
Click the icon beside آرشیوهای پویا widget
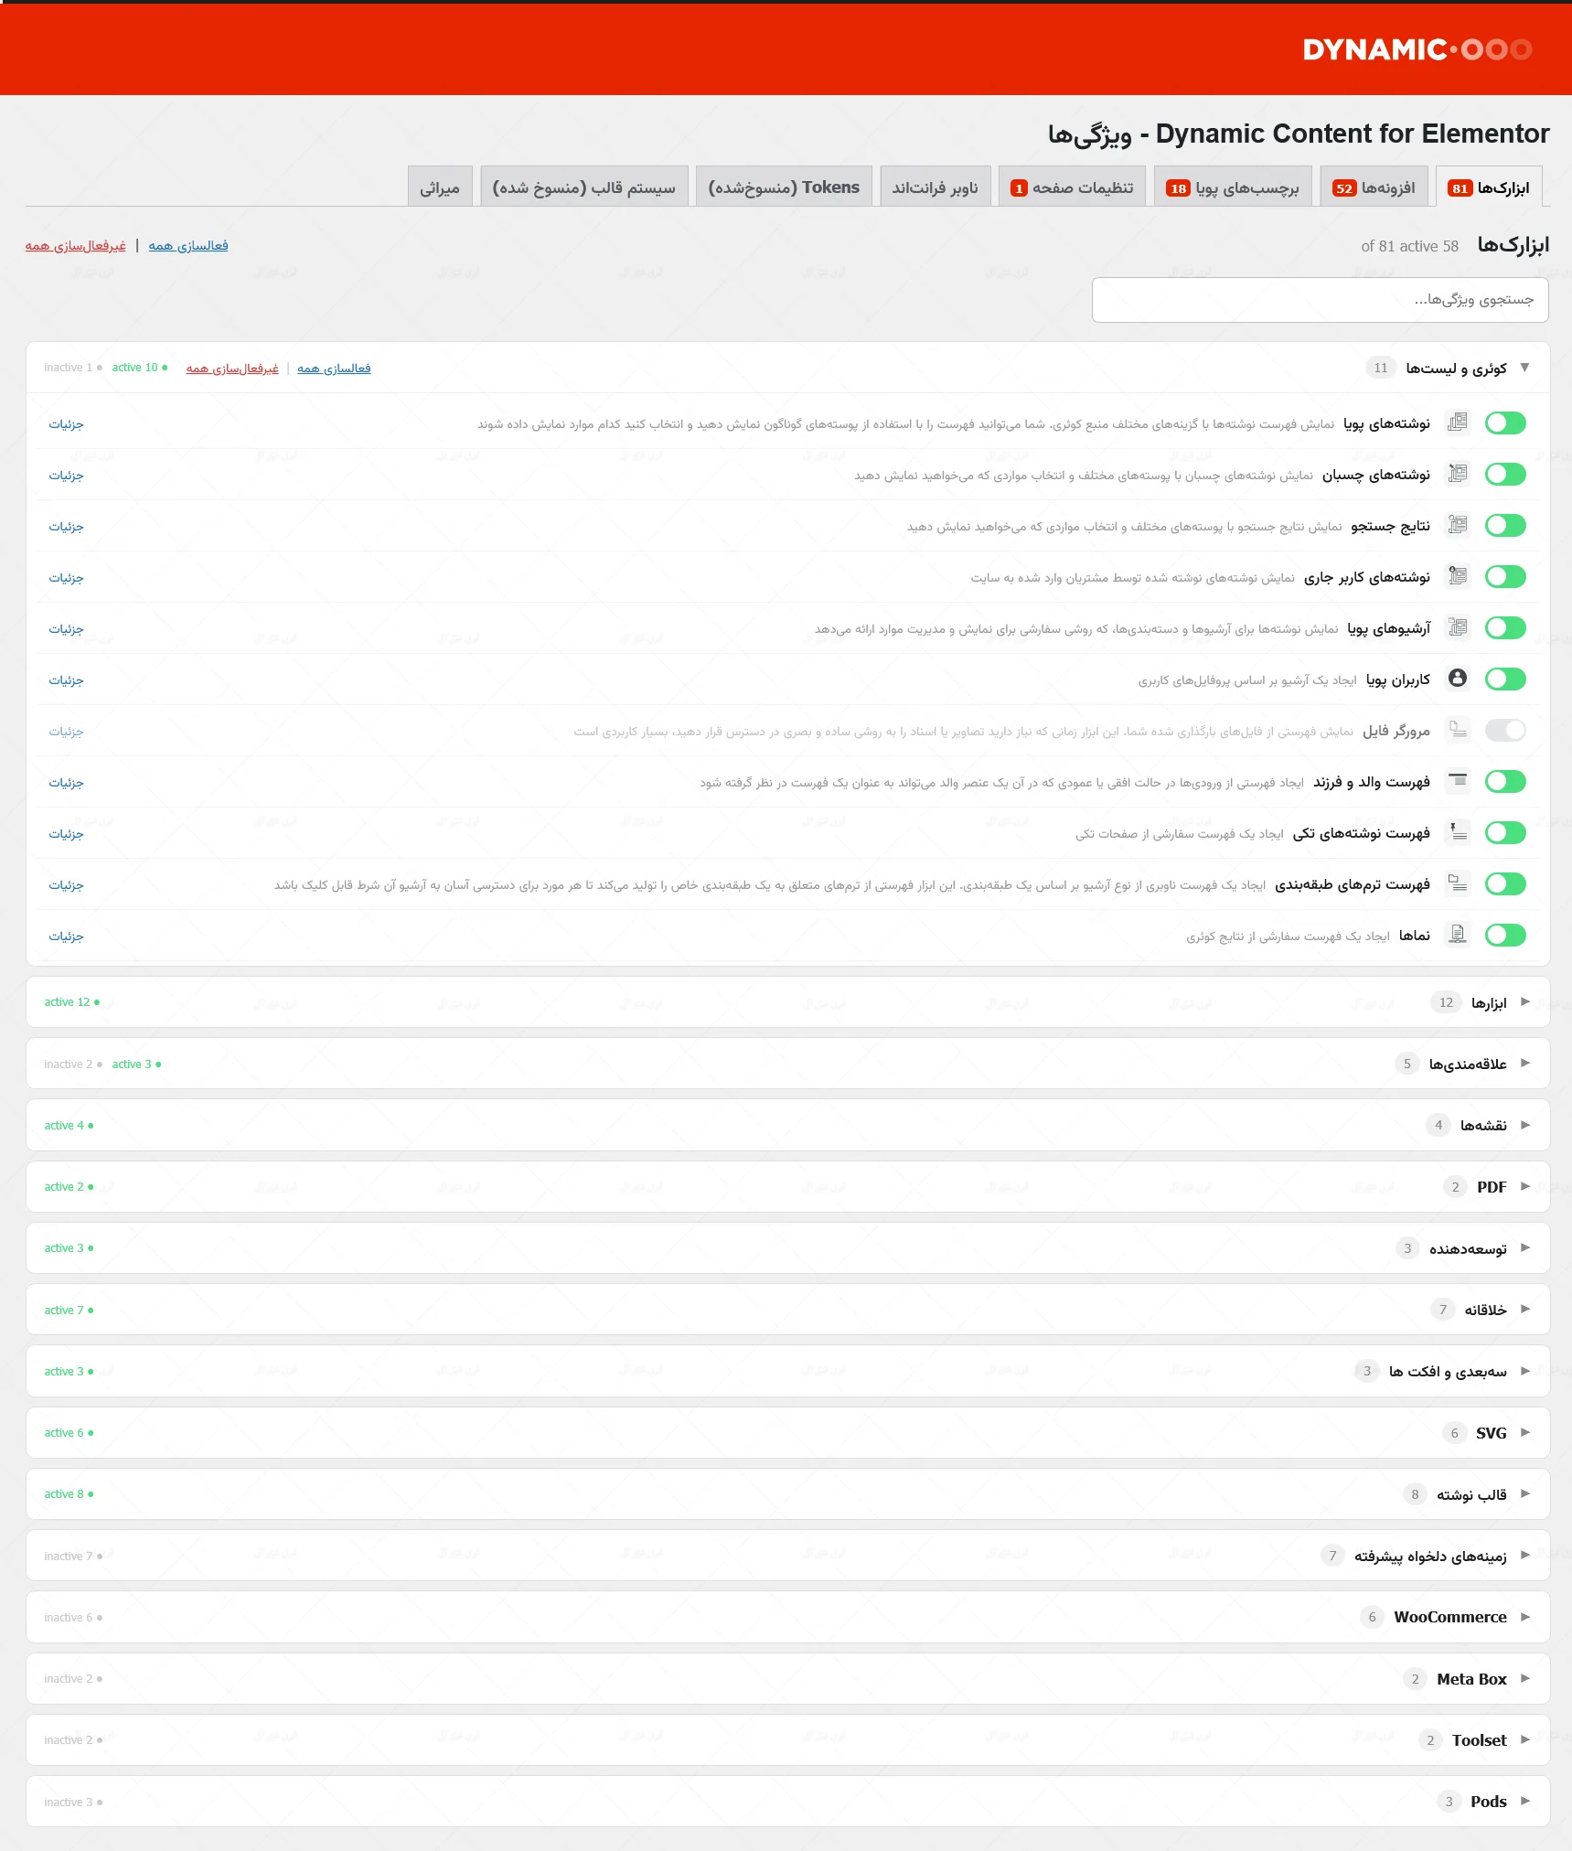(1458, 627)
